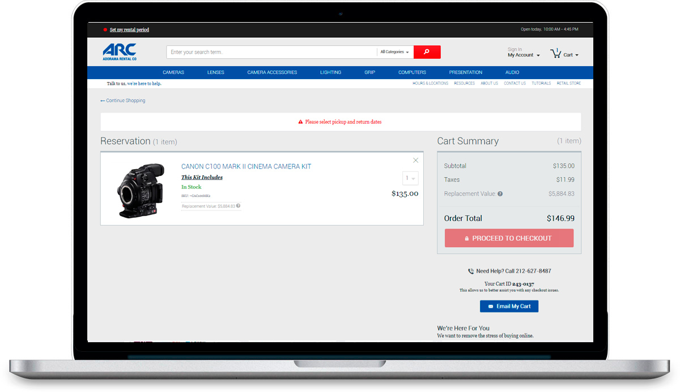Click the Cart Summary Replacement Value help icon
Viewport: 680px width, 392px height.
[500, 193]
